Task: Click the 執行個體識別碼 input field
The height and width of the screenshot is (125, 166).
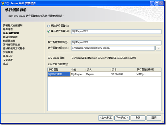Action: point(116,43)
